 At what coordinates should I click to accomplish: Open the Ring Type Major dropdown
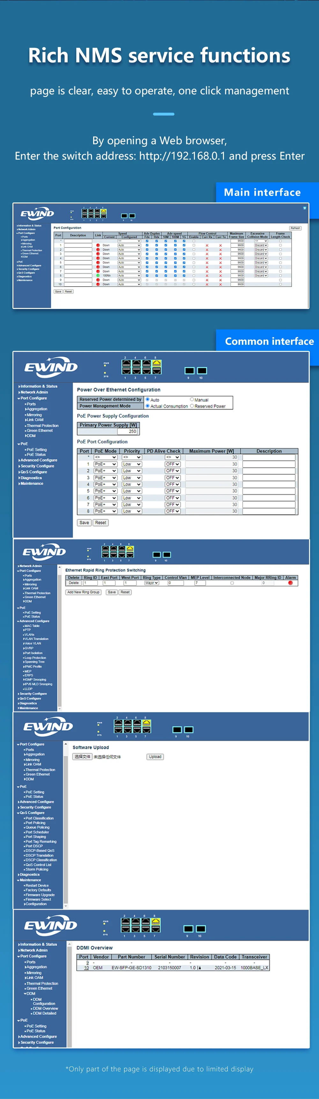(152, 583)
